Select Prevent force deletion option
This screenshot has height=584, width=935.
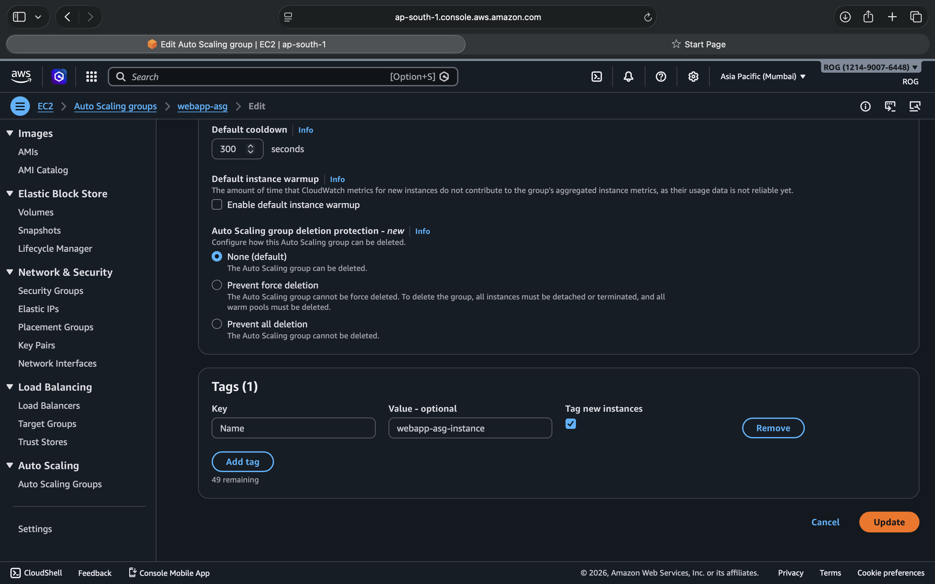point(217,285)
